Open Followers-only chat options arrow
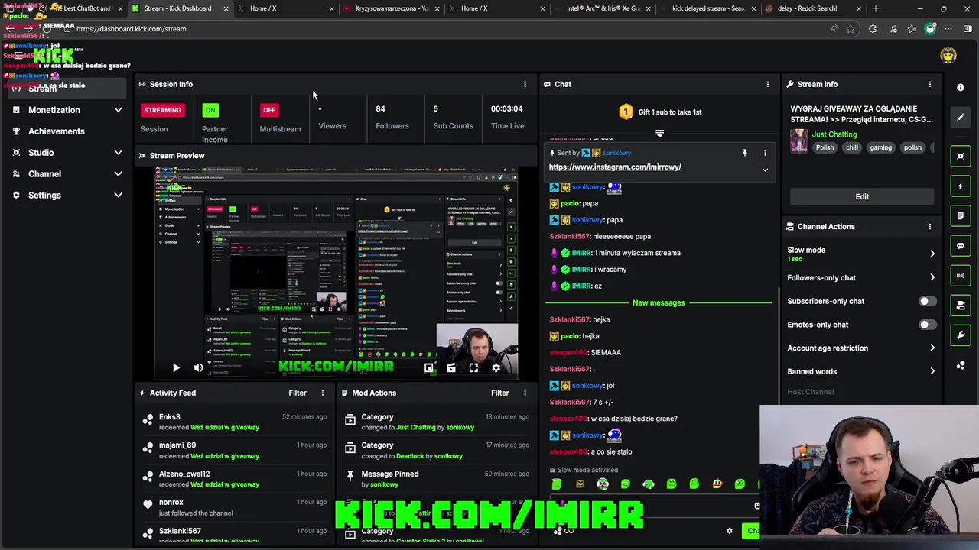This screenshot has height=550, width=979. (932, 278)
